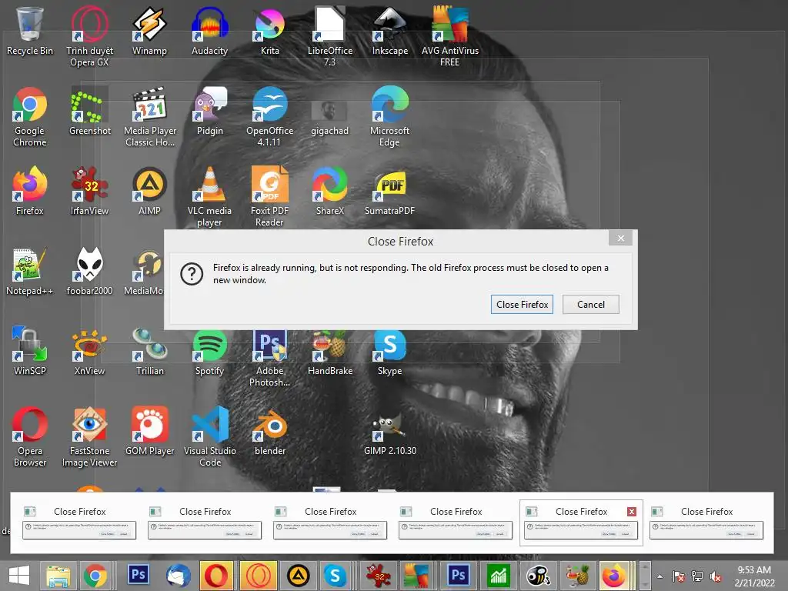Open Action Center flag in system tray
Image resolution: width=788 pixels, height=591 pixels.
pyautogui.click(x=679, y=576)
